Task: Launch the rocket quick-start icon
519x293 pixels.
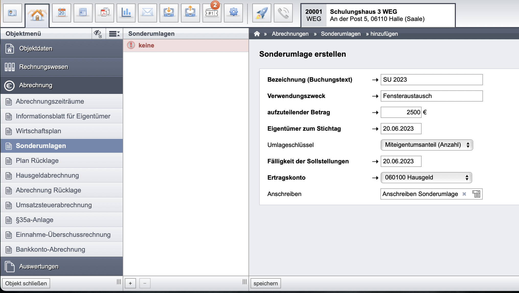Action: (262, 13)
